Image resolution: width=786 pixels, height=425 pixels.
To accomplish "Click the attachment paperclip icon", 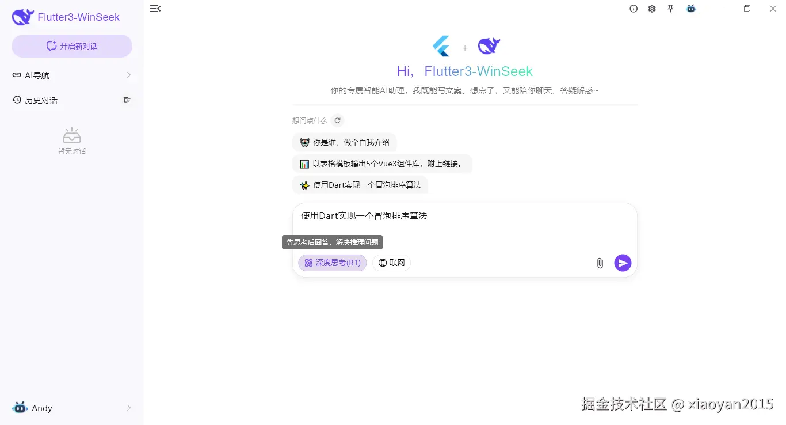I will click(x=600, y=263).
